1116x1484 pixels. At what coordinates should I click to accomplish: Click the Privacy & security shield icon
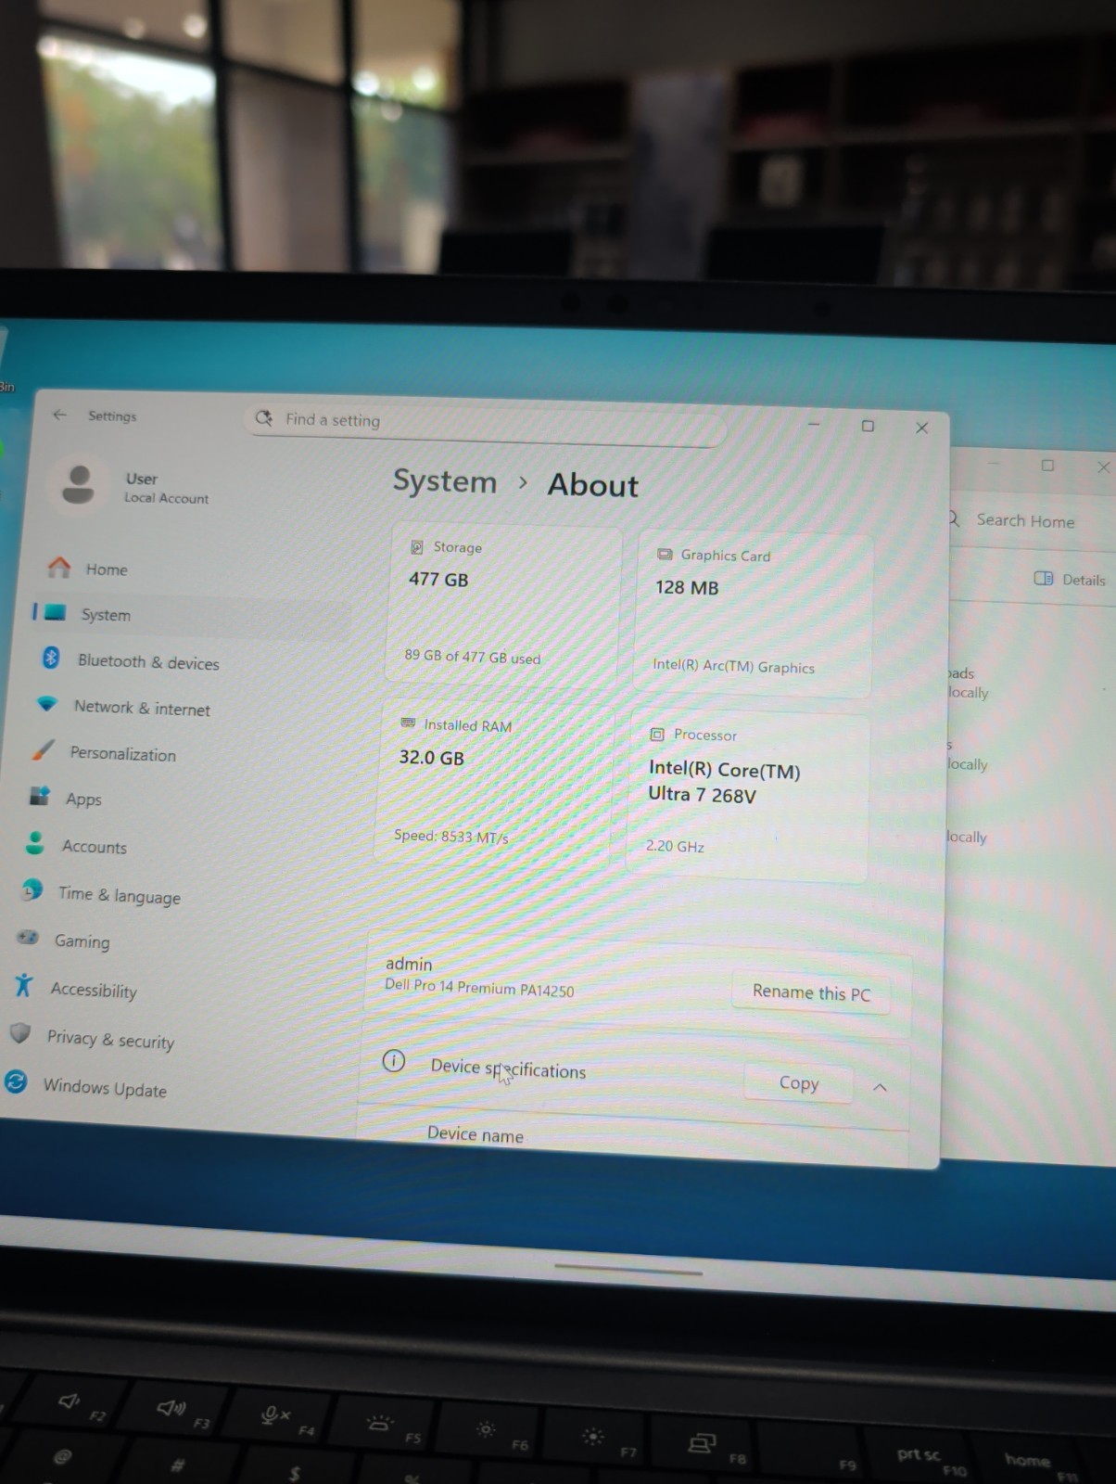click(x=19, y=1033)
